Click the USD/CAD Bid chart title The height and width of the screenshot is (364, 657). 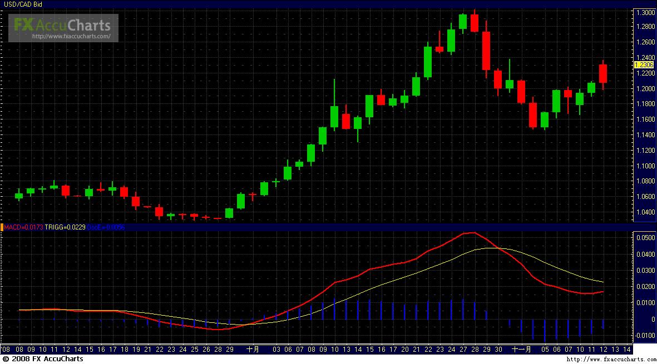point(23,4)
